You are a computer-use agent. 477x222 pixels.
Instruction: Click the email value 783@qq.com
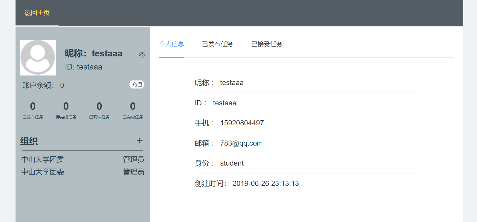(241, 143)
